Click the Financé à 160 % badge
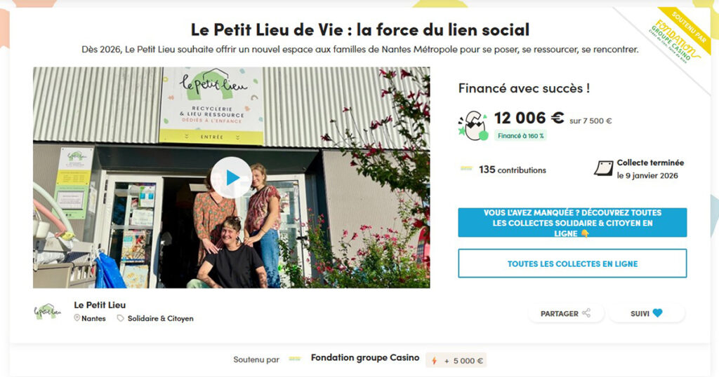The height and width of the screenshot is (377, 719). click(520, 135)
